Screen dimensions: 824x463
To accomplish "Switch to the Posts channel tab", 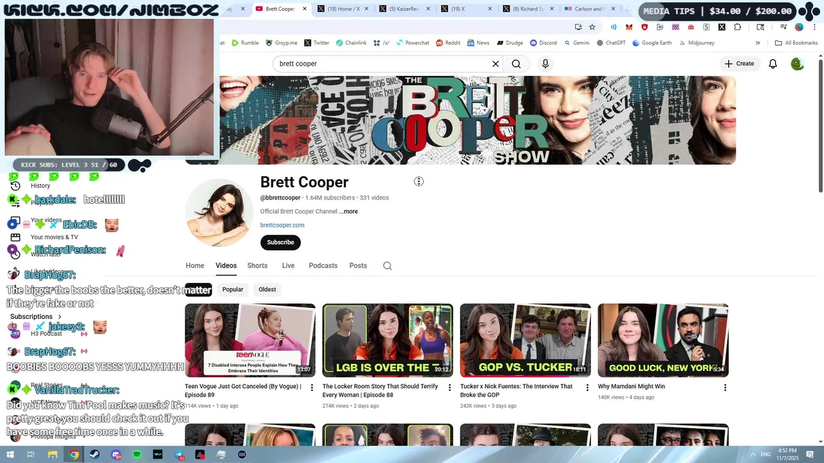I will coord(358,266).
